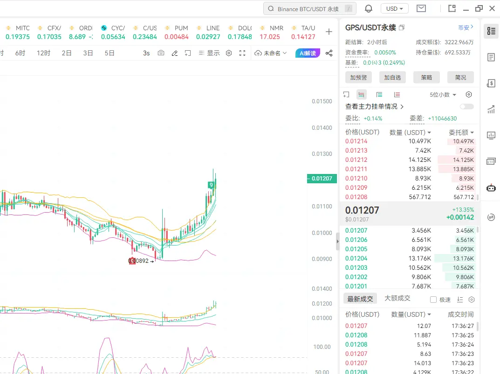Open the 委托额 column dropdown
This screenshot has width=500, height=374.
click(x=461, y=133)
